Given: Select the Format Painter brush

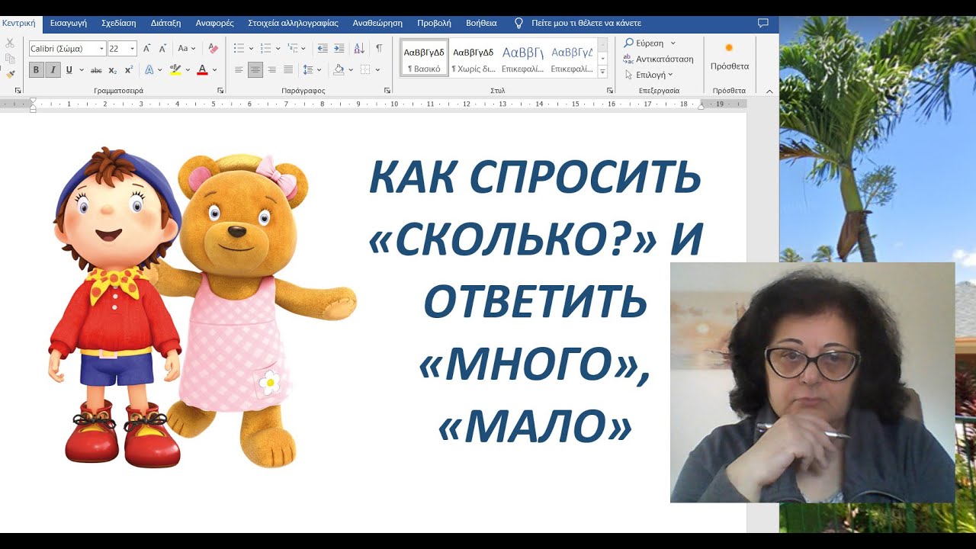Looking at the screenshot, I should point(10,74).
